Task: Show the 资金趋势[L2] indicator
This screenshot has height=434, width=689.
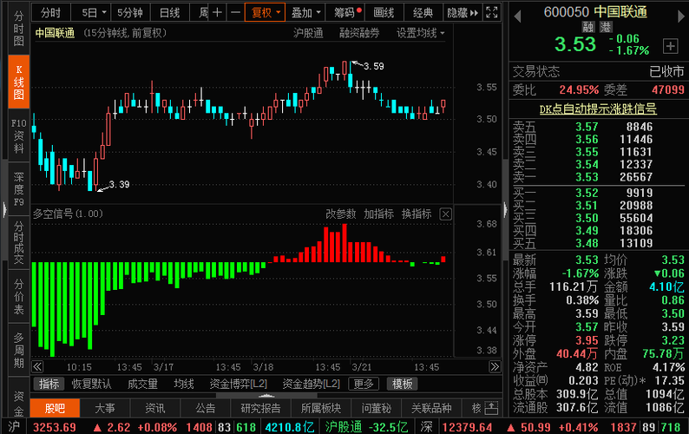Action: click(x=312, y=384)
